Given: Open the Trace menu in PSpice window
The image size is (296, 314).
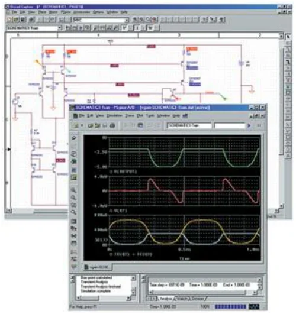Looking at the screenshot, I should tap(130, 116).
